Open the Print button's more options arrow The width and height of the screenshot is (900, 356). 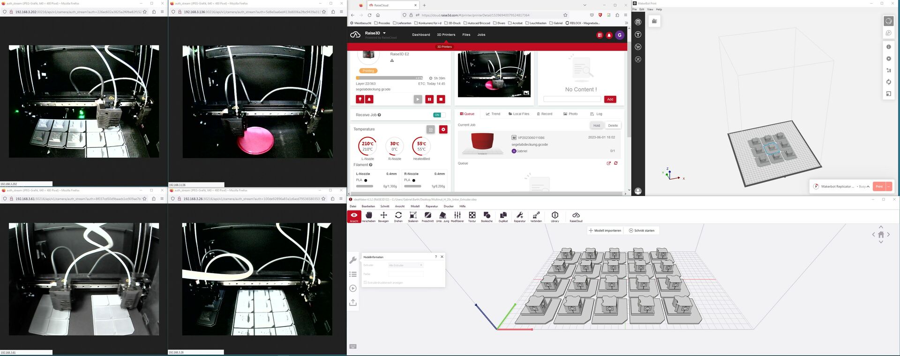pyautogui.click(x=888, y=186)
